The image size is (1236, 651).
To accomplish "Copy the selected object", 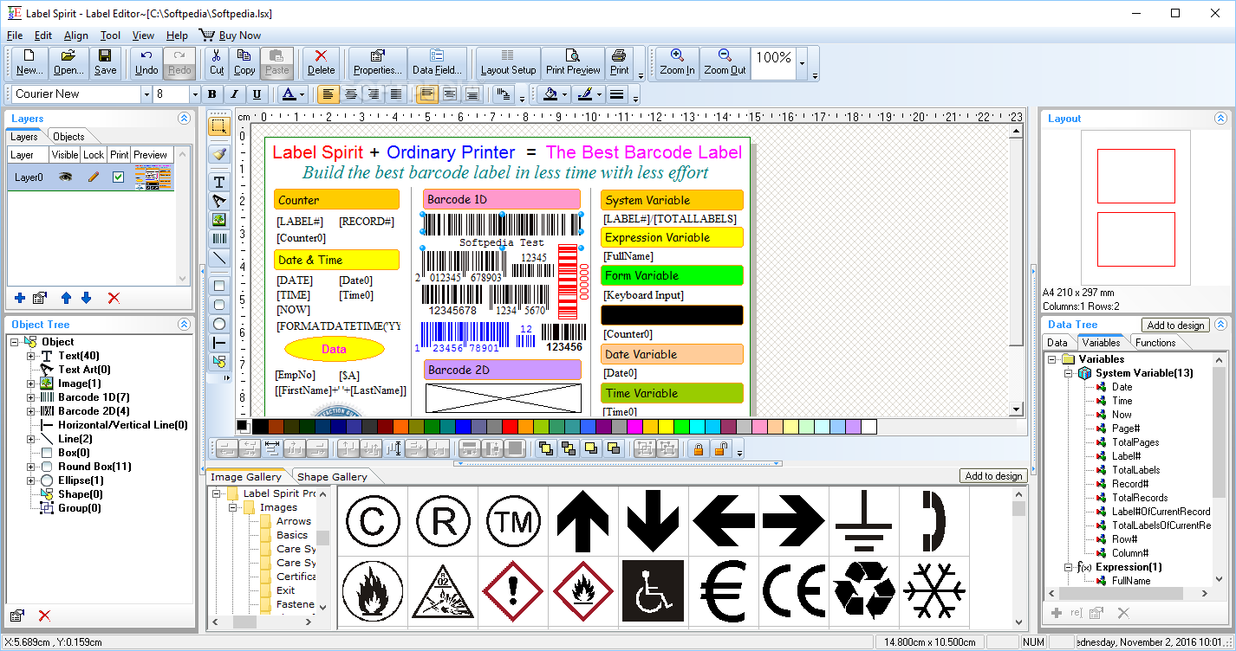I will (x=244, y=62).
